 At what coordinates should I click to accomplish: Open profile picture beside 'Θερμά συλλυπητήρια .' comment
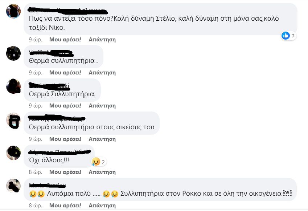point(13,53)
